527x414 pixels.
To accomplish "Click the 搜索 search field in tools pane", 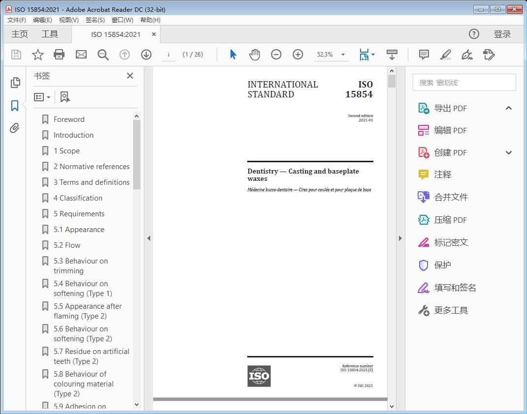I will pos(464,83).
